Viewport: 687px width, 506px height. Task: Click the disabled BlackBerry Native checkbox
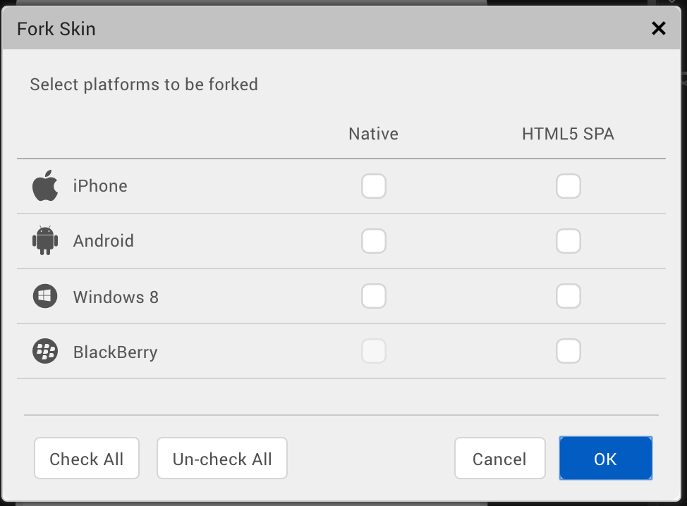374,351
